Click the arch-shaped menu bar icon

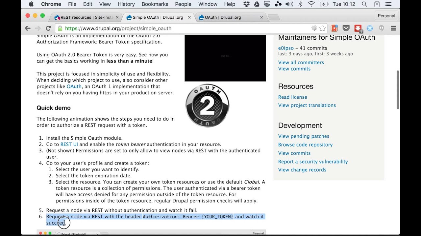377,4
